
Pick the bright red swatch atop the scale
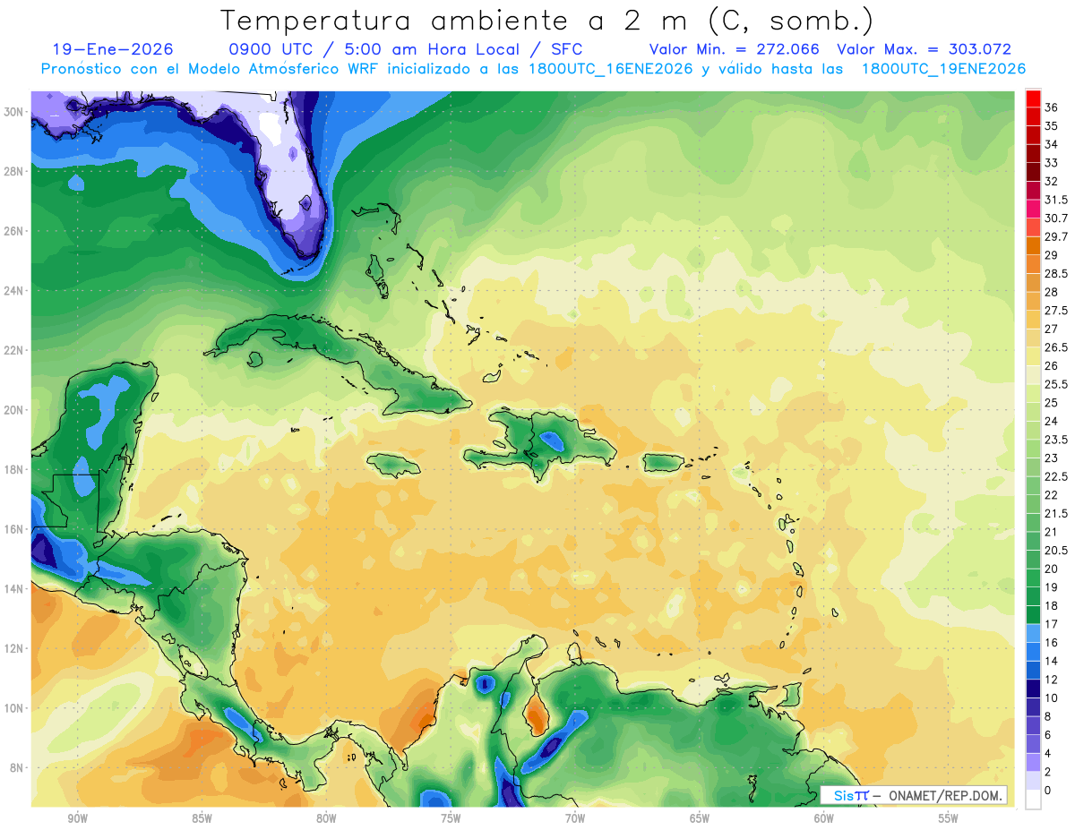tap(1033, 98)
